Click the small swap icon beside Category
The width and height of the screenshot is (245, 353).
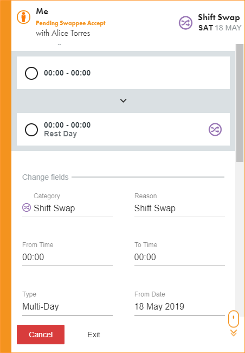27,207
